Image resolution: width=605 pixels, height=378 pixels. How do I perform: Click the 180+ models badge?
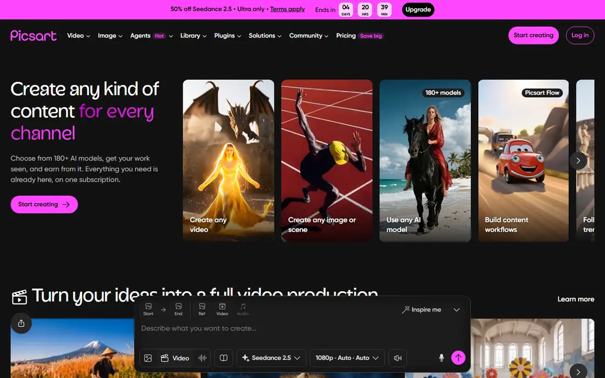click(x=443, y=93)
